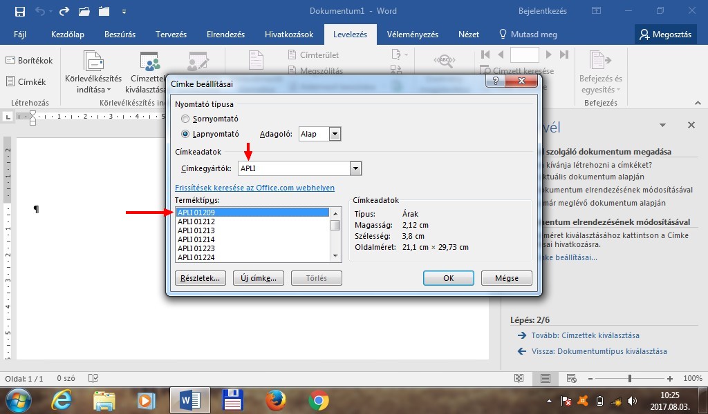The height and width of the screenshot is (414, 708).
Task: Click the taskbar clock showing 10:25
Action: [x=670, y=395]
